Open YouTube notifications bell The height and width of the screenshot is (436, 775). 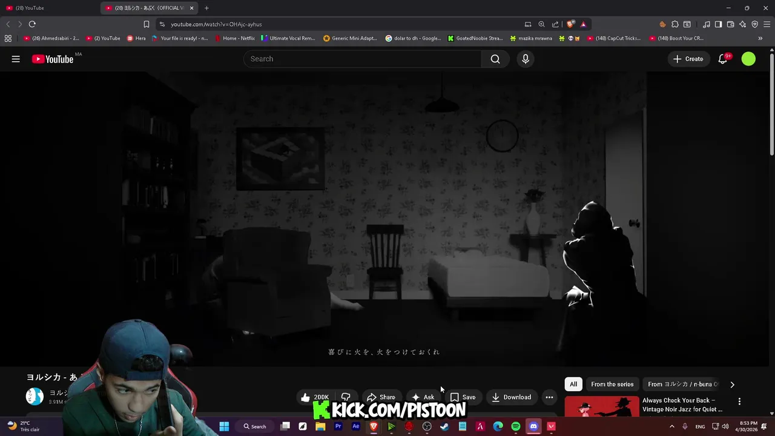[723, 59]
